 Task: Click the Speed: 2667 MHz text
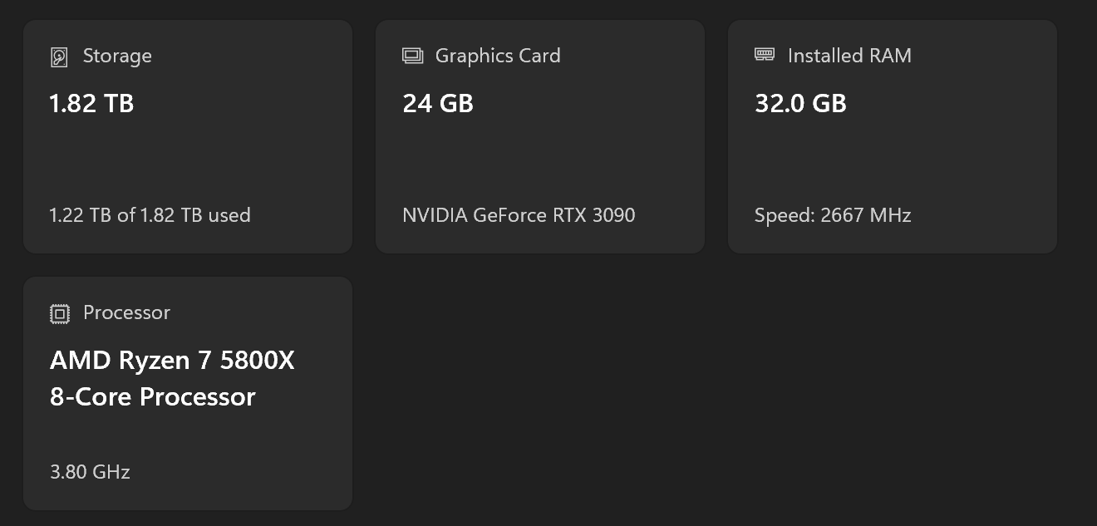[x=833, y=215]
